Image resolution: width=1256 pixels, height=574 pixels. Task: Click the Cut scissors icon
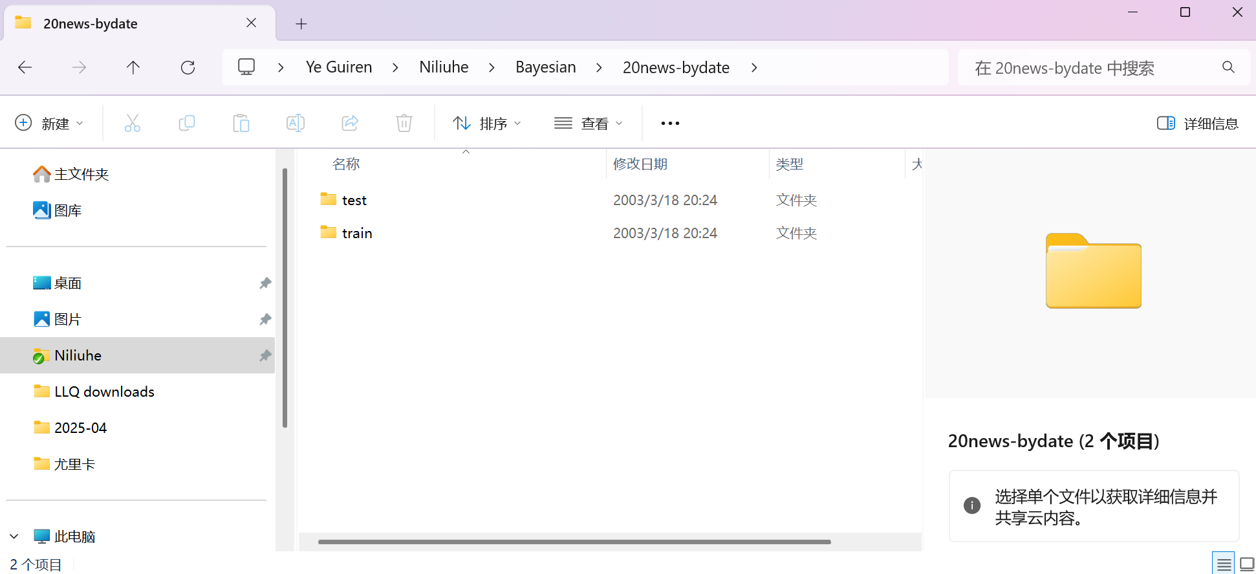[x=133, y=123]
